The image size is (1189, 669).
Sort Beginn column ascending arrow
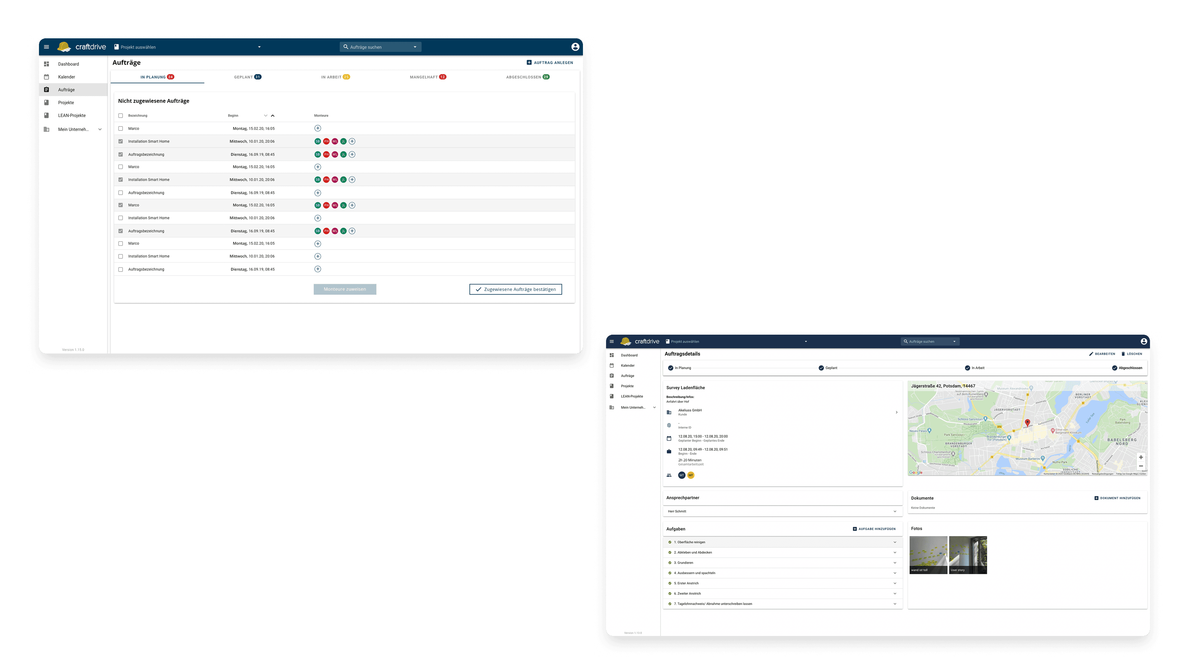click(x=273, y=115)
